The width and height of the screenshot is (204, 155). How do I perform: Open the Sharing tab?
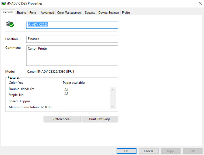21,13
